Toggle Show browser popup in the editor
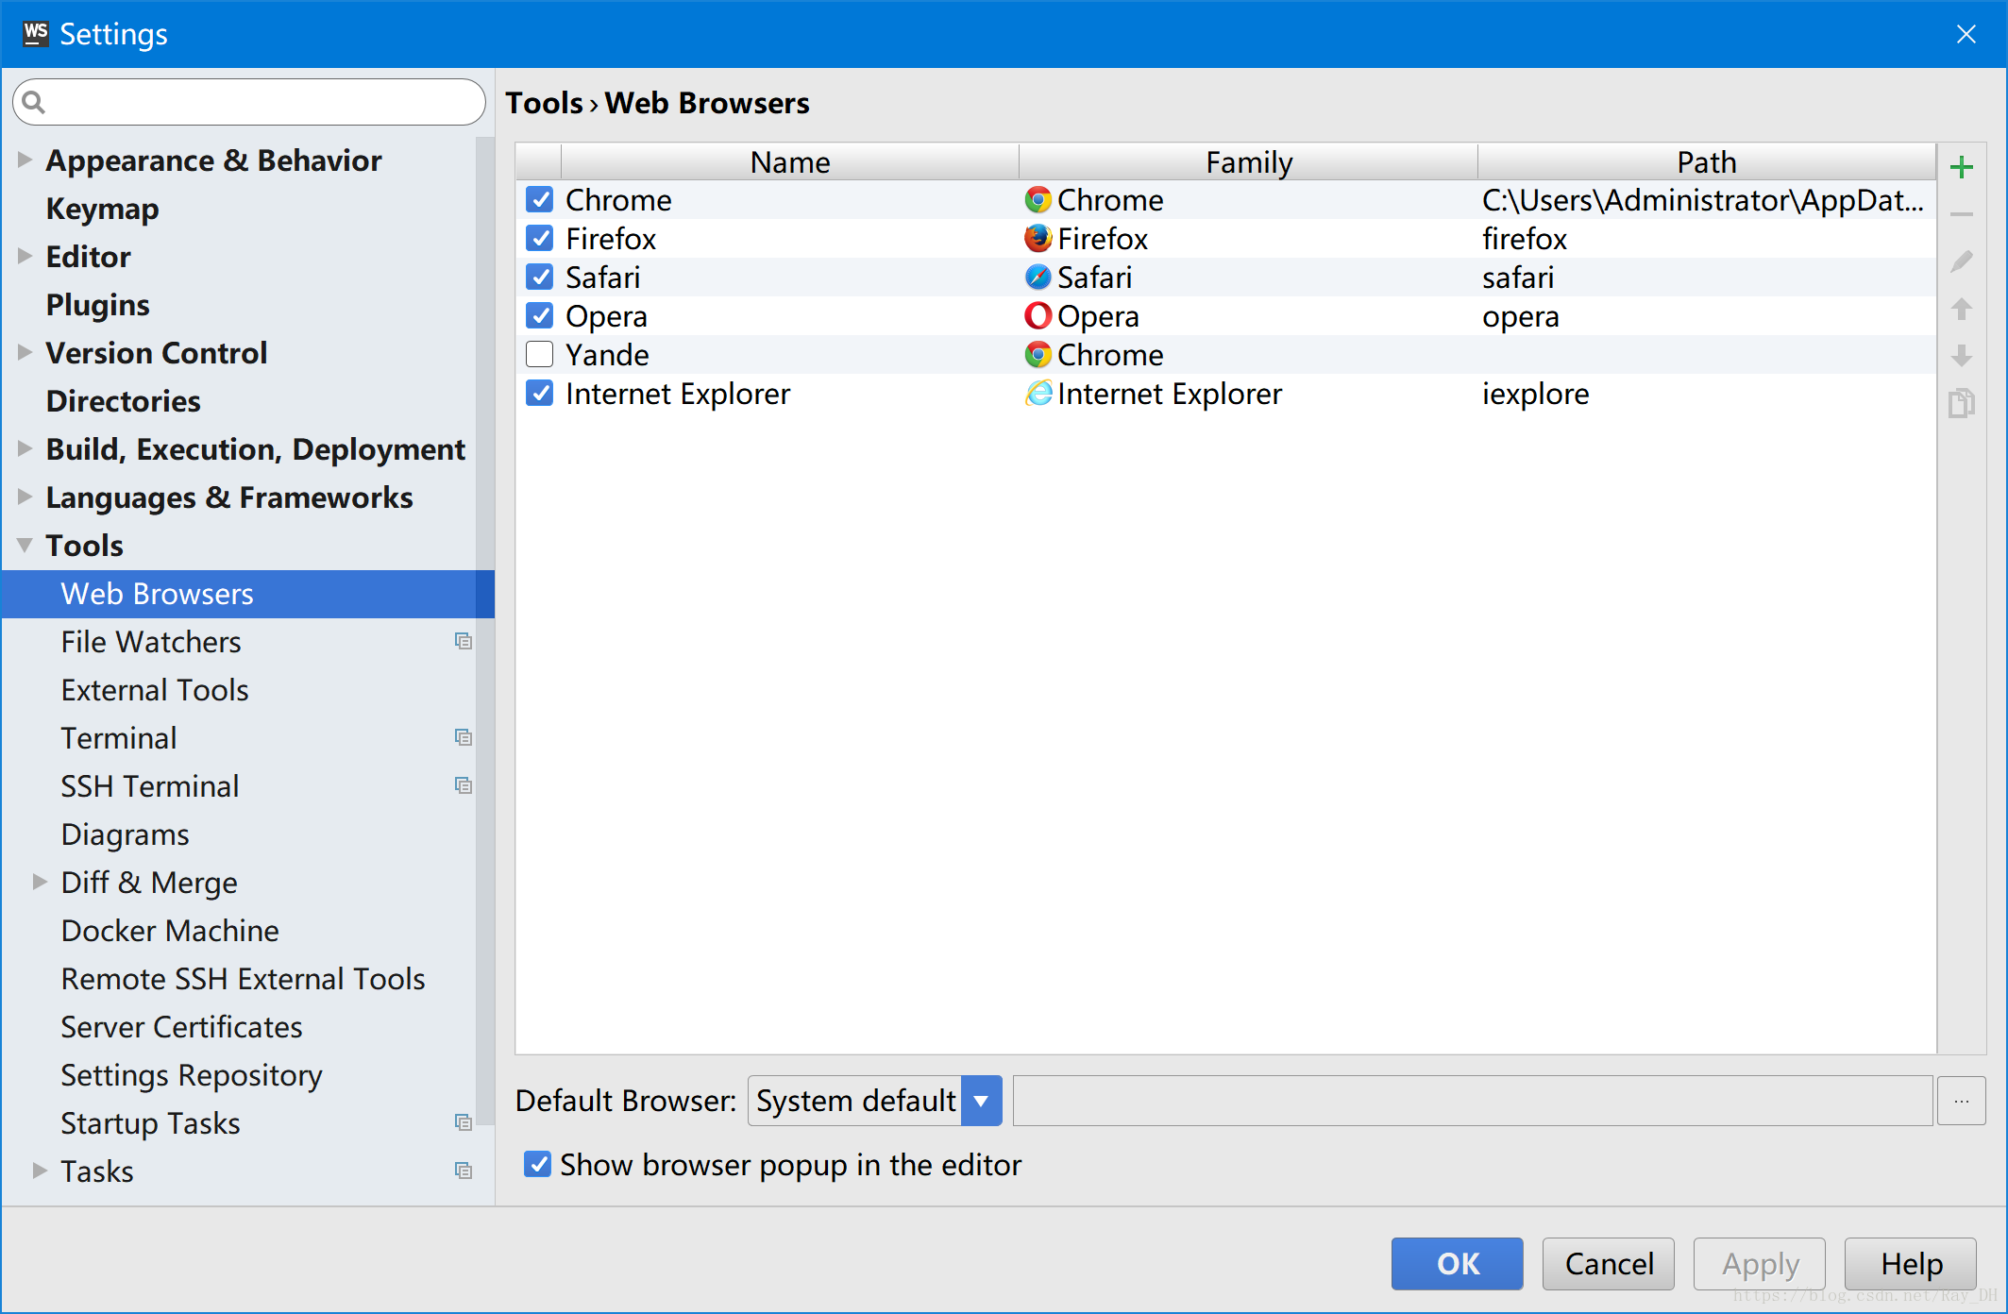 point(538,1165)
